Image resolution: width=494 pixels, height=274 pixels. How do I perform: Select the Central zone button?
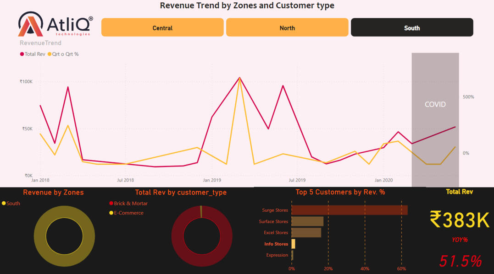pyautogui.click(x=162, y=28)
